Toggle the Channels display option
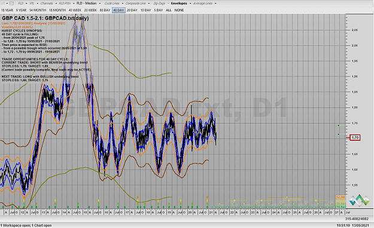Image resolution: width=374 pixels, height=228 pixels. 47,4
